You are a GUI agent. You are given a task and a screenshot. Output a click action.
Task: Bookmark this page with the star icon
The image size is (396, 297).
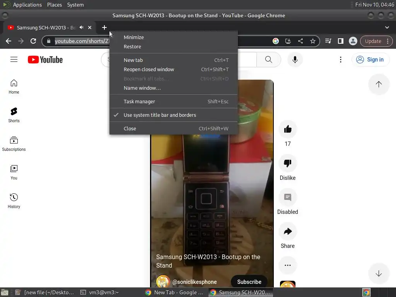312,41
